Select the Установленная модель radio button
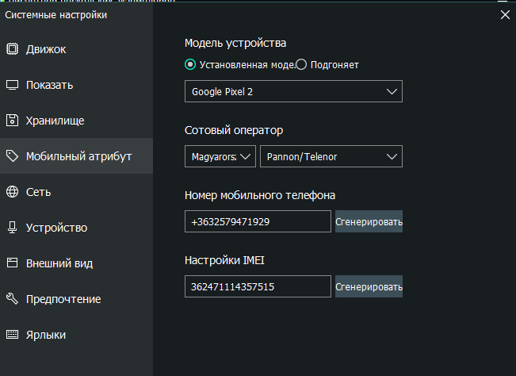 190,65
